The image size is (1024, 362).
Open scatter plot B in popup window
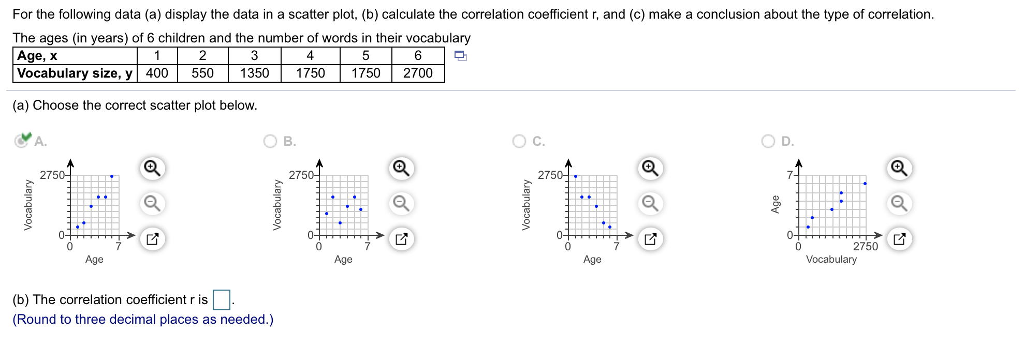coord(401,239)
